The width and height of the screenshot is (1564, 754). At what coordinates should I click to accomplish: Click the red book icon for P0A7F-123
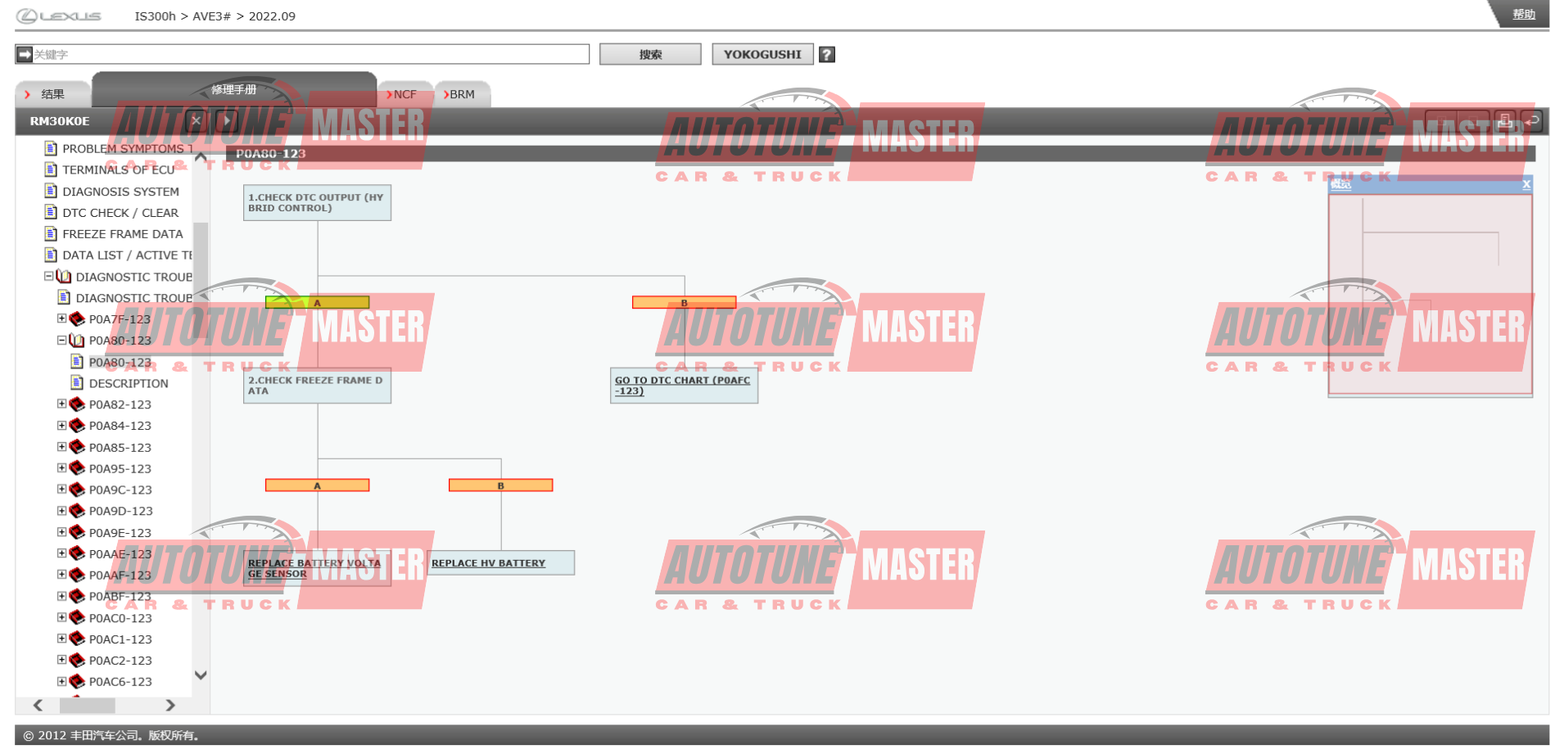point(77,318)
